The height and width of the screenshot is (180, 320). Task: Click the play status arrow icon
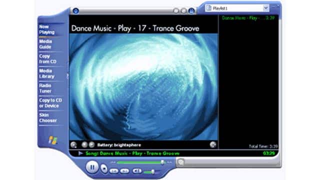(80, 153)
